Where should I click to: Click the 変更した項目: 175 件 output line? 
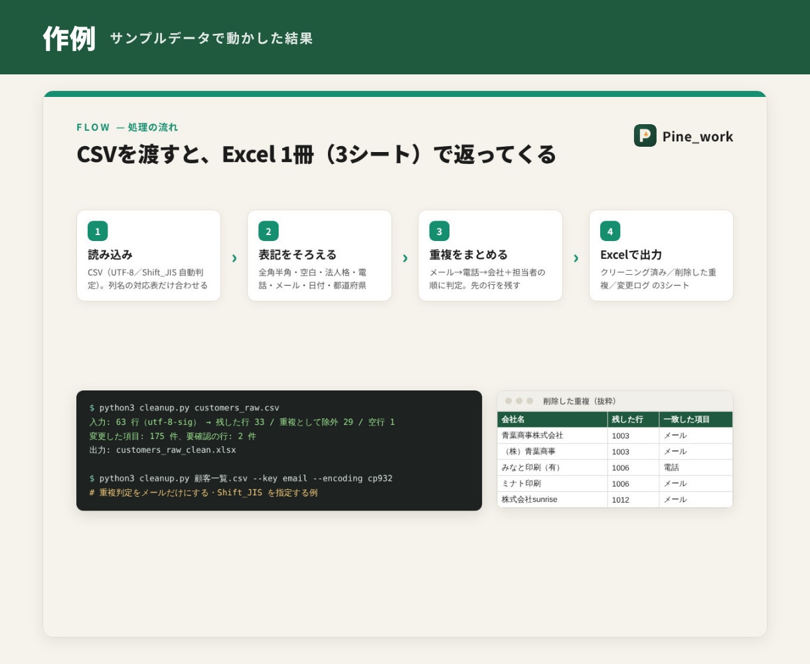click(x=173, y=436)
